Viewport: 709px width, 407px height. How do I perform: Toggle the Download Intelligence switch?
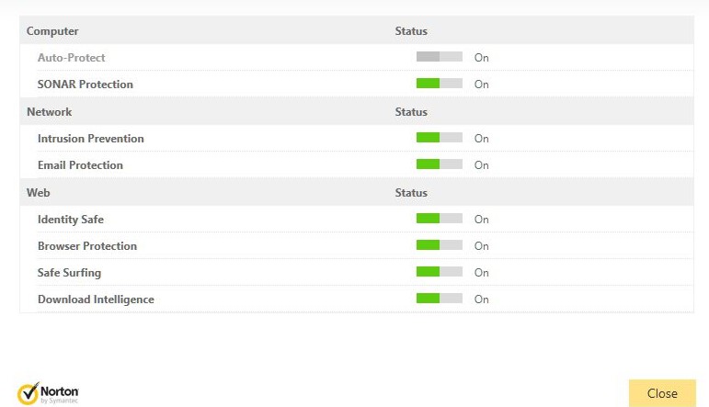click(440, 299)
